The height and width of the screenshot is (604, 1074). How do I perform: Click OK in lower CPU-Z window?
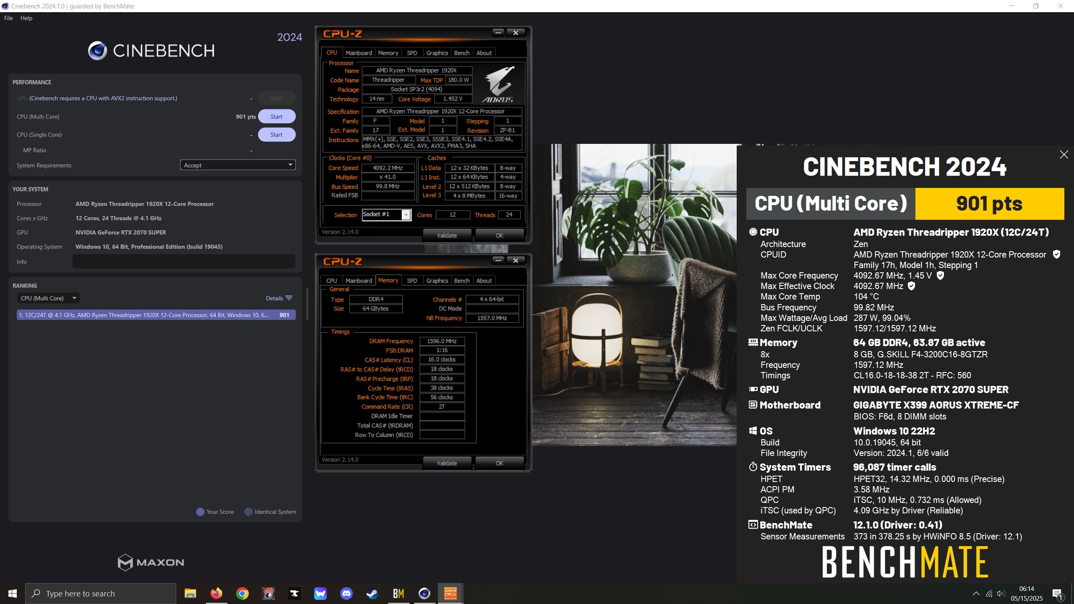click(x=499, y=463)
